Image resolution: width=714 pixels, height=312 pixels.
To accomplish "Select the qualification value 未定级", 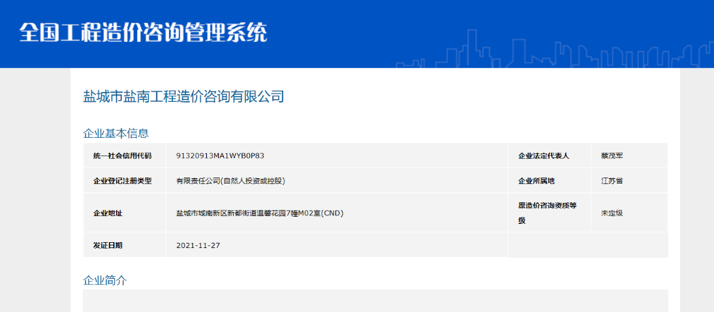I will tap(612, 213).
